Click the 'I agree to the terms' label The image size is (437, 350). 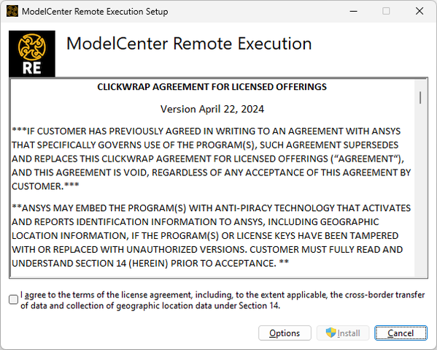click(x=223, y=300)
